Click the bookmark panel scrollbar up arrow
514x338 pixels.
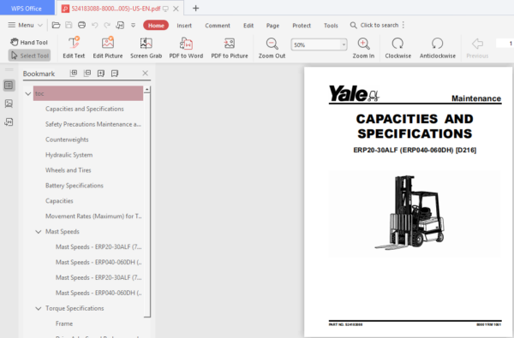tap(147, 89)
